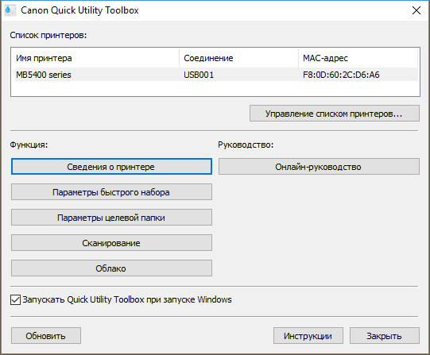Open the 'Инструкции' button
Image resolution: width=430 pixels, height=355 pixels.
click(x=308, y=336)
